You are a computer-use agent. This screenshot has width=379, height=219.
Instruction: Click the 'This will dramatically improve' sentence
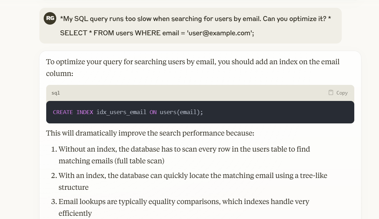click(x=150, y=133)
